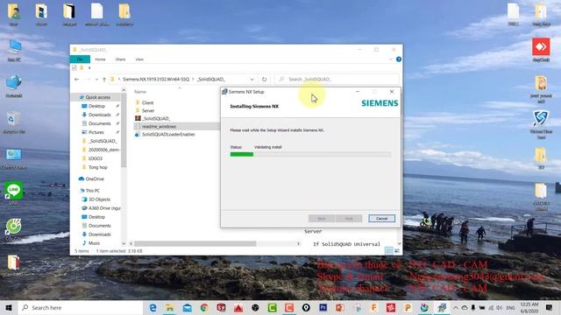The height and width of the screenshot is (315, 561).
Task: Switch to the Siemens NX installer taskbar icon
Action: pyautogui.click(x=442, y=307)
